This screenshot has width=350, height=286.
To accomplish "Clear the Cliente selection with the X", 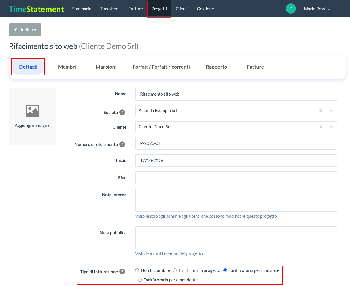I will point(321,127).
